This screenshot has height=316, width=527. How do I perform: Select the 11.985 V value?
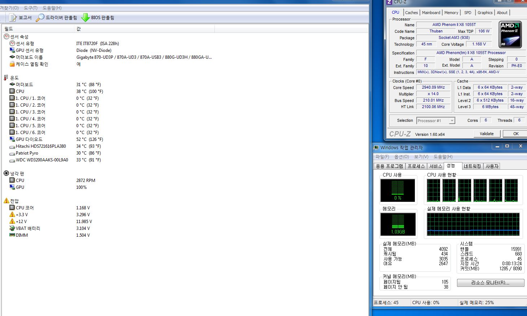click(x=84, y=222)
